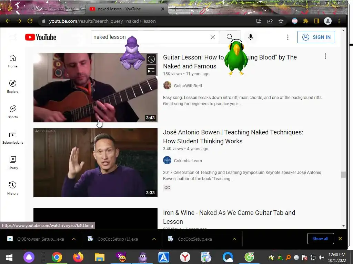
Task: Open File Explorer from the taskbar
Action: pos(100,257)
